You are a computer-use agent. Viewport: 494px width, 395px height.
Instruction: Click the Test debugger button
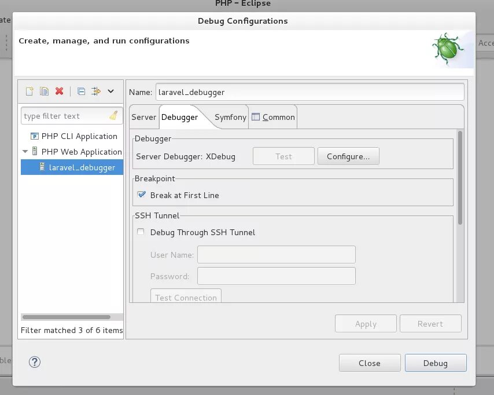click(283, 156)
